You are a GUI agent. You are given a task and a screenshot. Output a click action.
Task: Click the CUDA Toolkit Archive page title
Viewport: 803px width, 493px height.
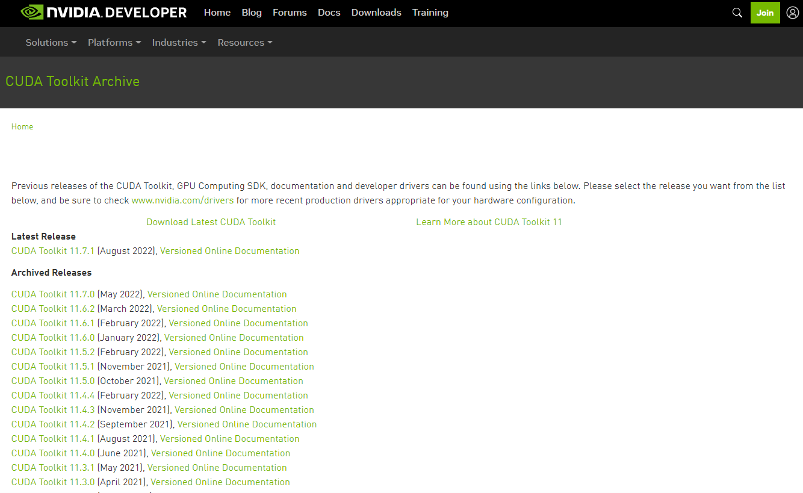click(x=73, y=82)
